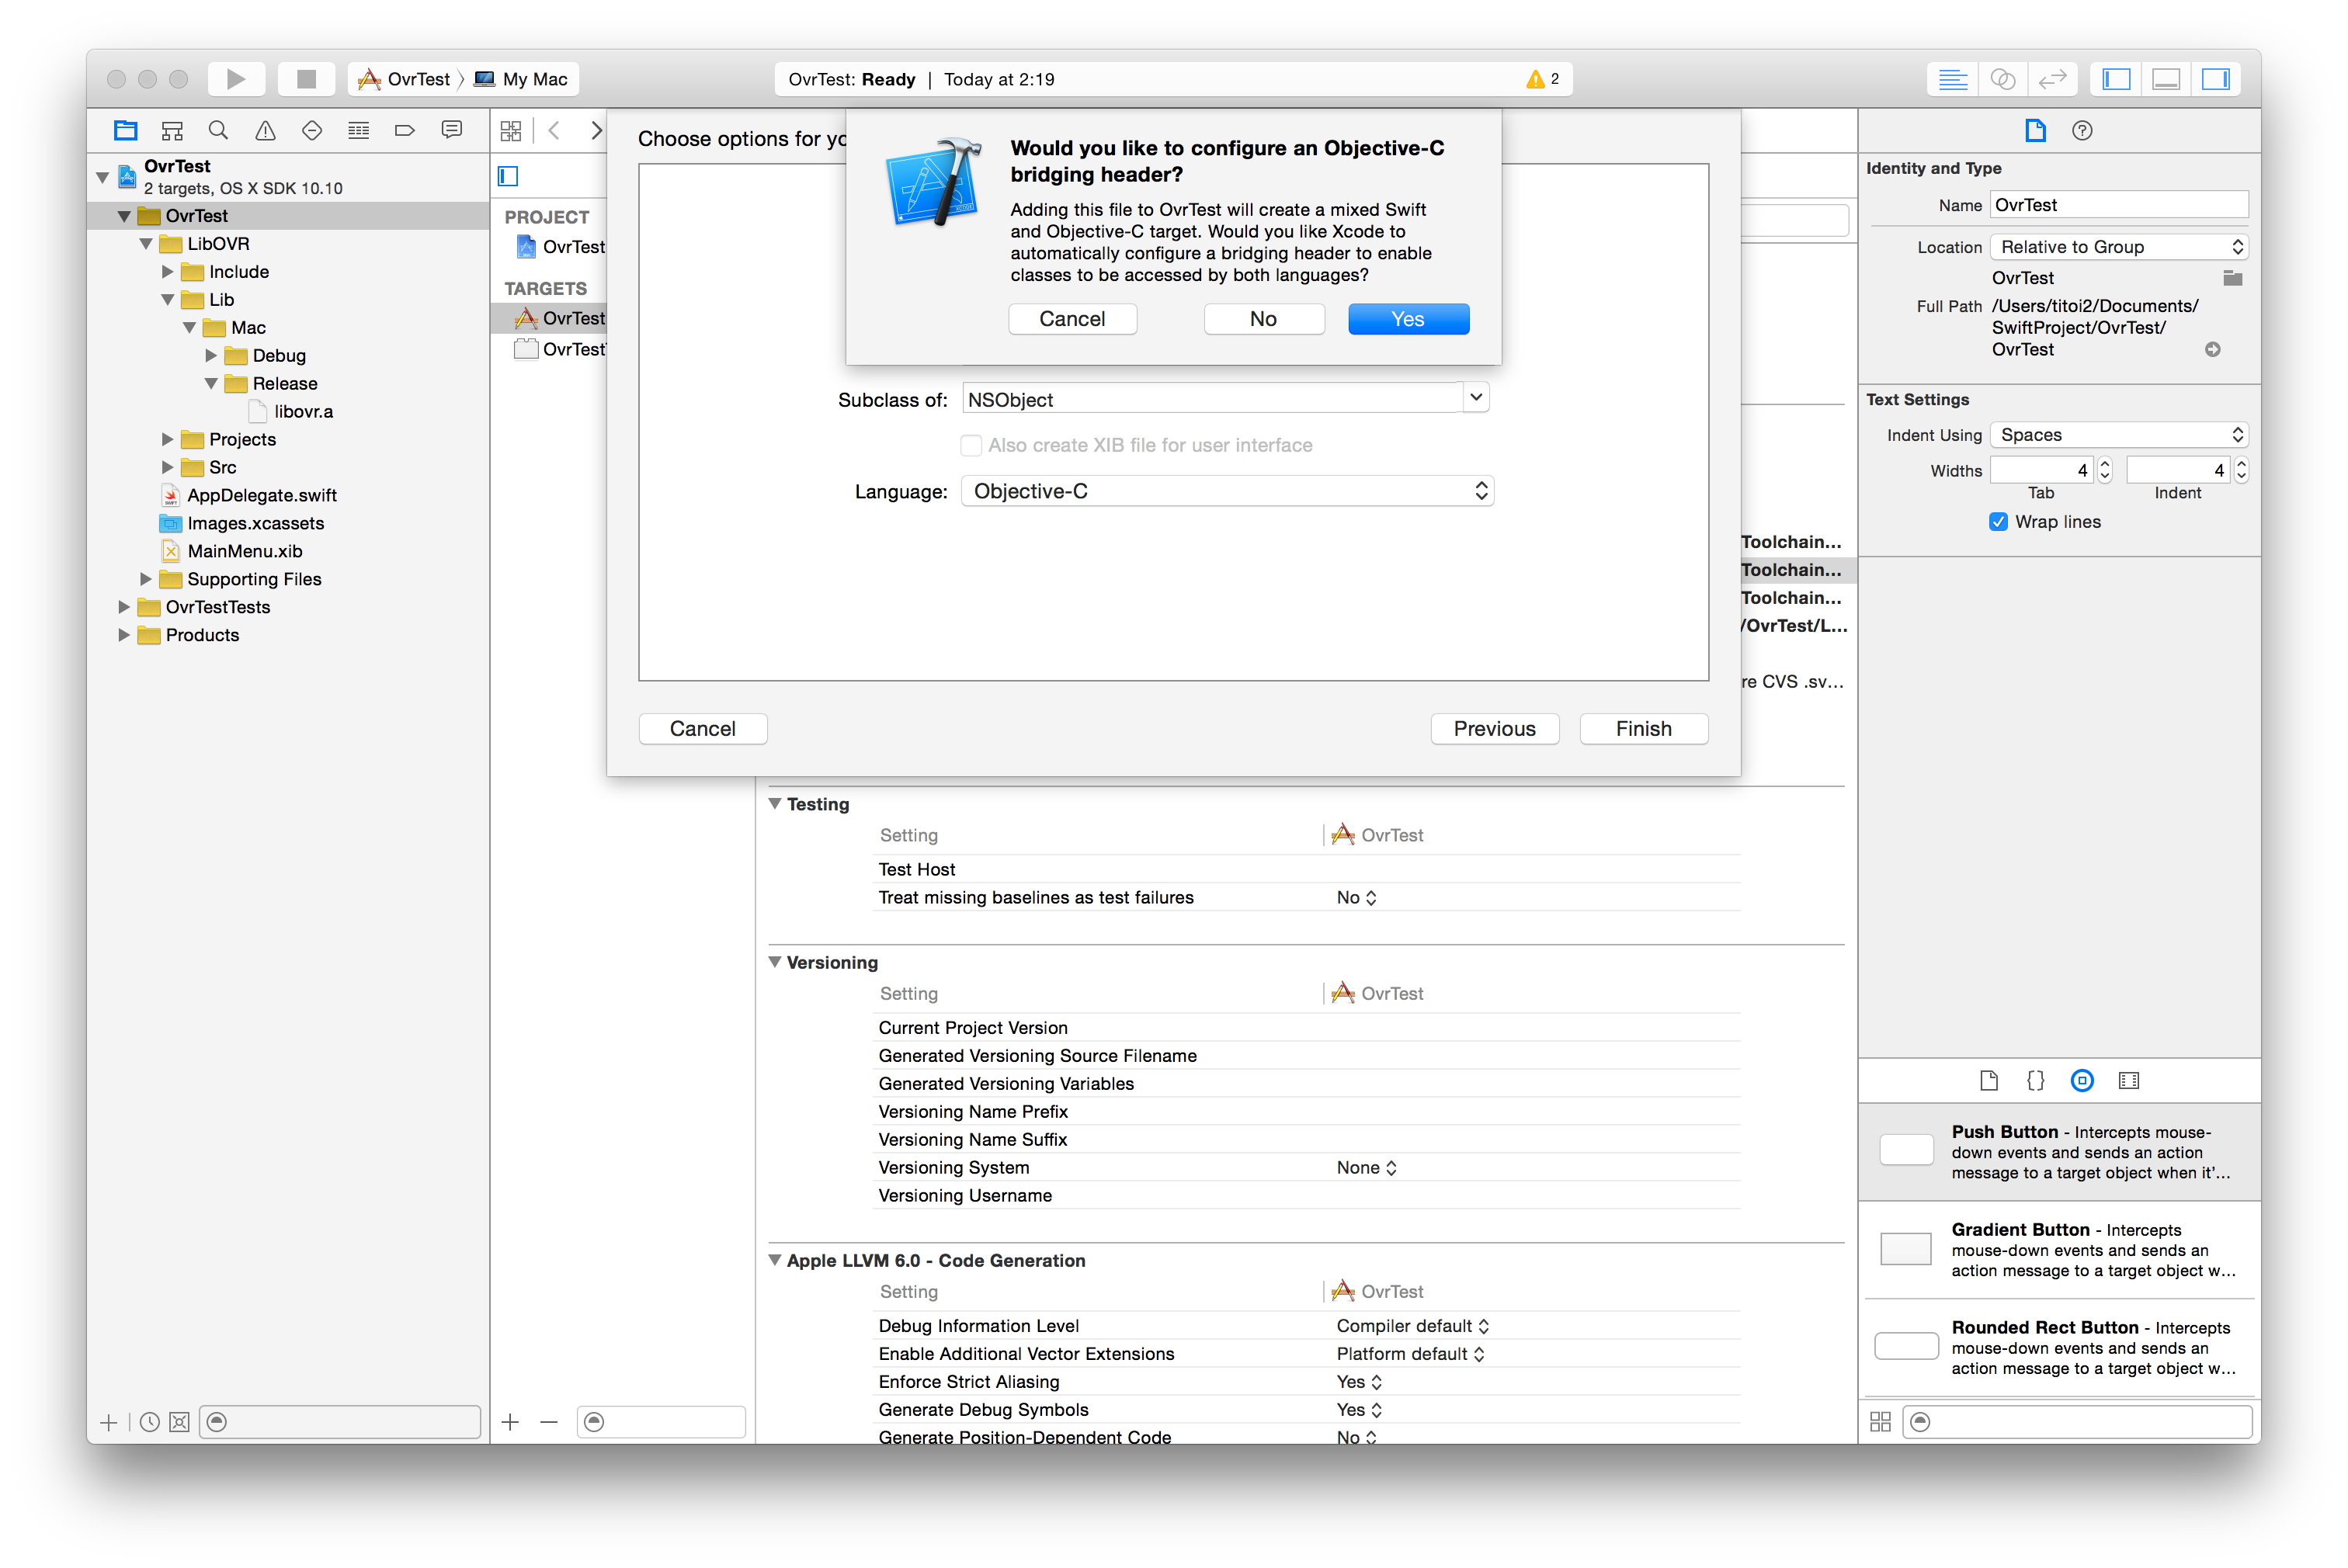The height and width of the screenshot is (1568, 2348).
Task: Click Yes to configure bridging header
Action: pyautogui.click(x=1407, y=318)
